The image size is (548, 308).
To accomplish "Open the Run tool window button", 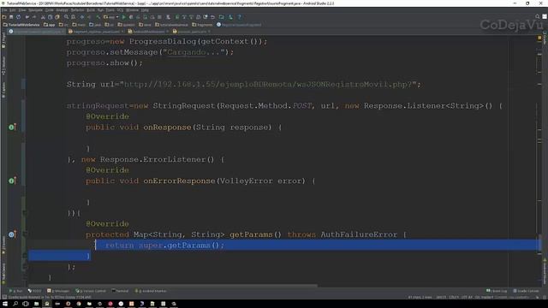I will [15, 291].
